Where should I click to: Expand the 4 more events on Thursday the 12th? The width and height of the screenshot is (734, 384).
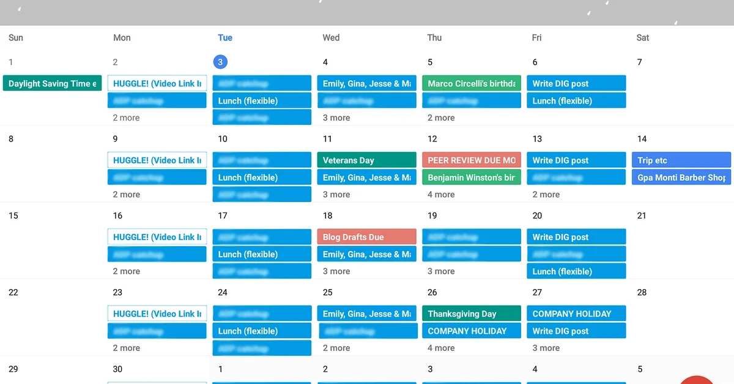tap(441, 194)
